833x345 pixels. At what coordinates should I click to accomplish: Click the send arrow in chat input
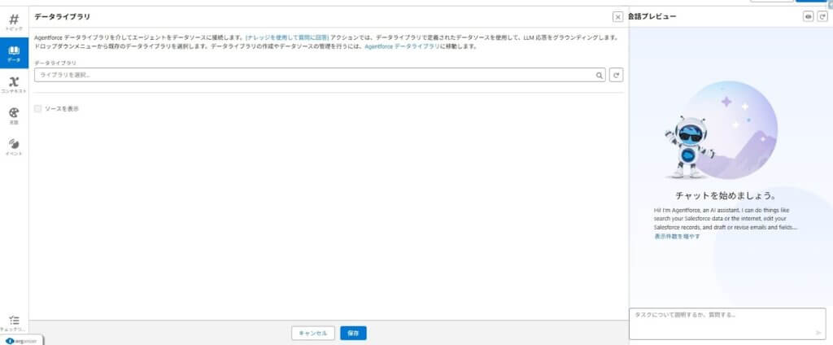point(818,334)
